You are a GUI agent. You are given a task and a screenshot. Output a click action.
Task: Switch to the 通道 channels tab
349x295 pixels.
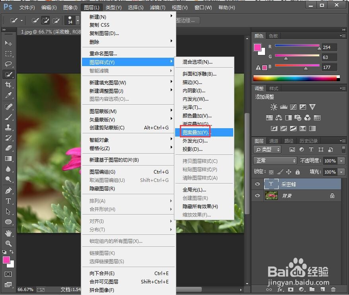click(274, 140)
